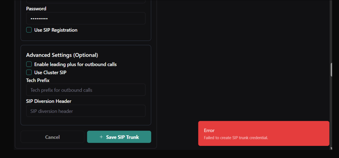
Task: Click the 'Advanced Settings (Optional)' heading
Action: coord(62,55)
